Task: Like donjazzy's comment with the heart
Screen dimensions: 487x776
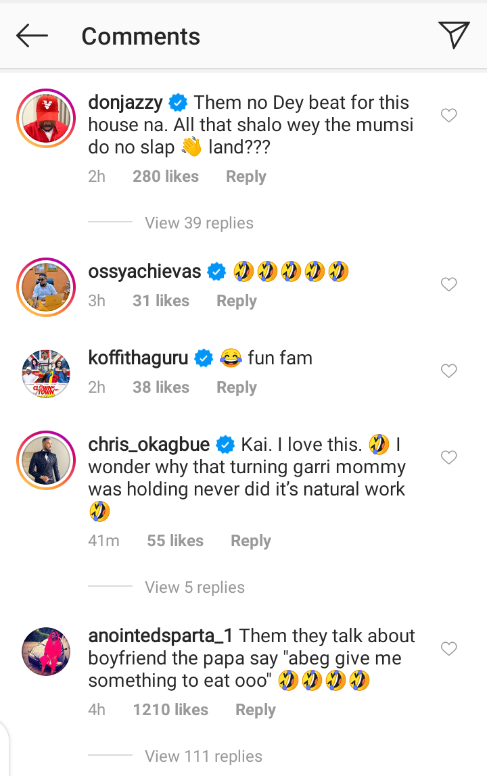Action: point(448,116)
